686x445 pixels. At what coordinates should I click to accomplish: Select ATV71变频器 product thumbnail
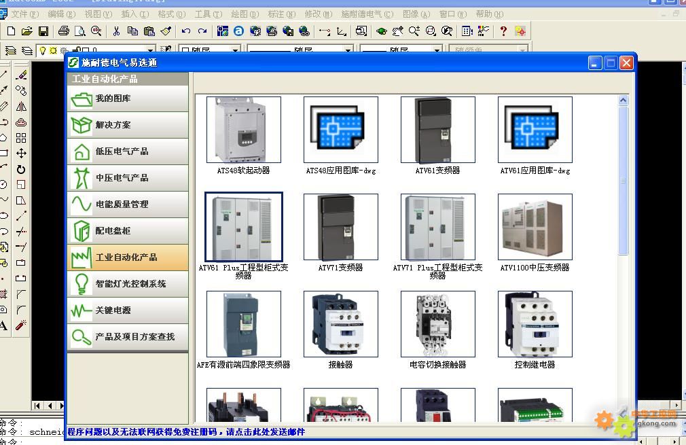pyautogui.click(x=341, y=227)
